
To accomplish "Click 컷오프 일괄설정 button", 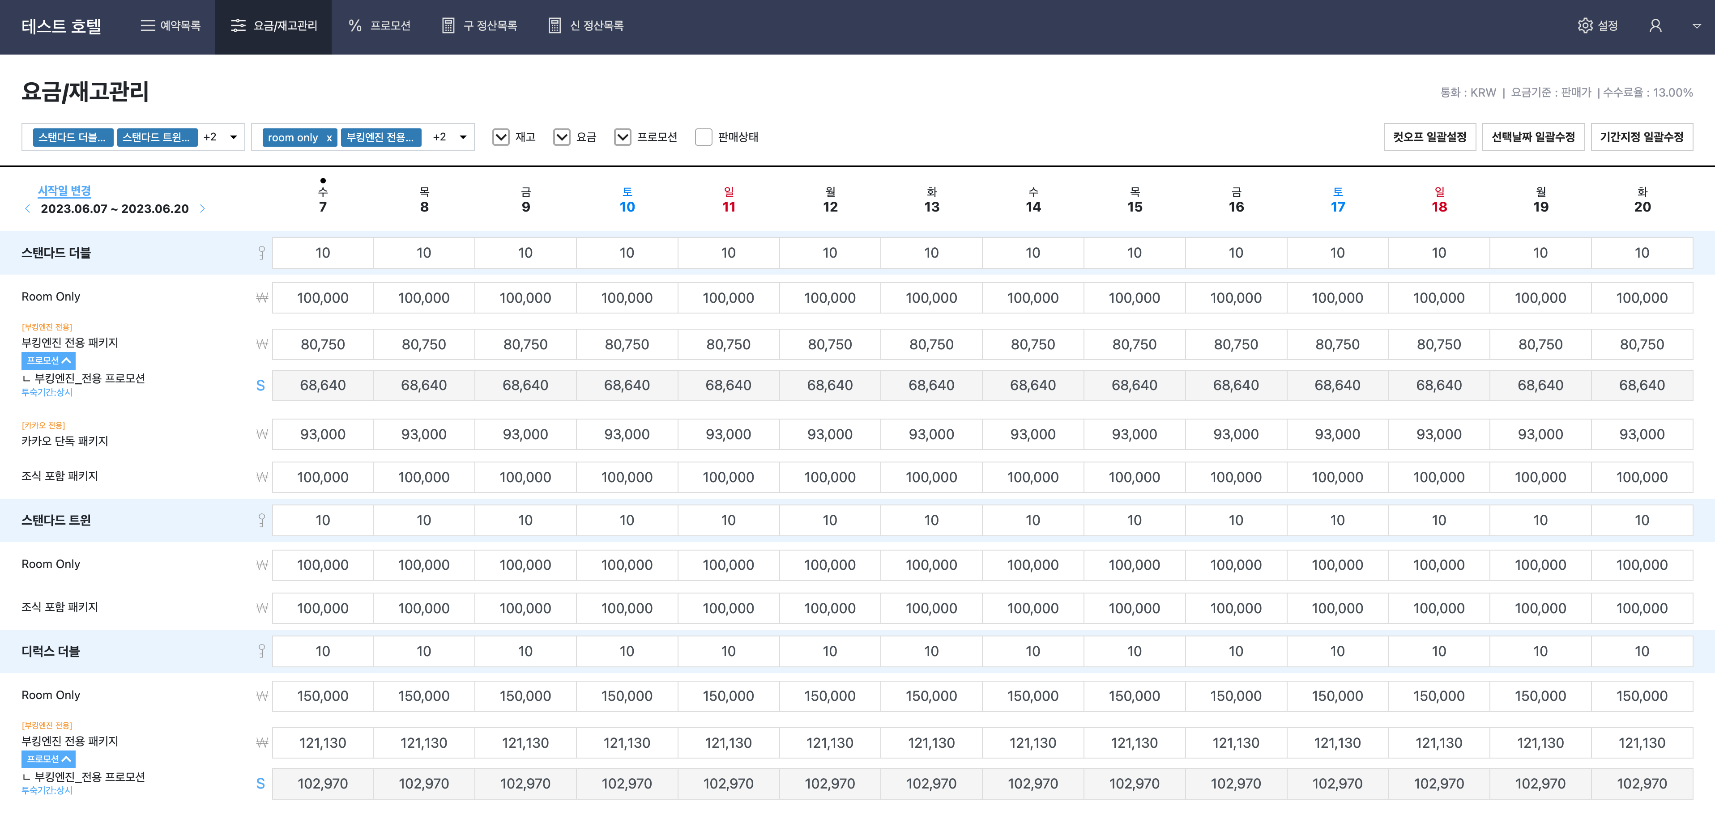I will 1429,137.
